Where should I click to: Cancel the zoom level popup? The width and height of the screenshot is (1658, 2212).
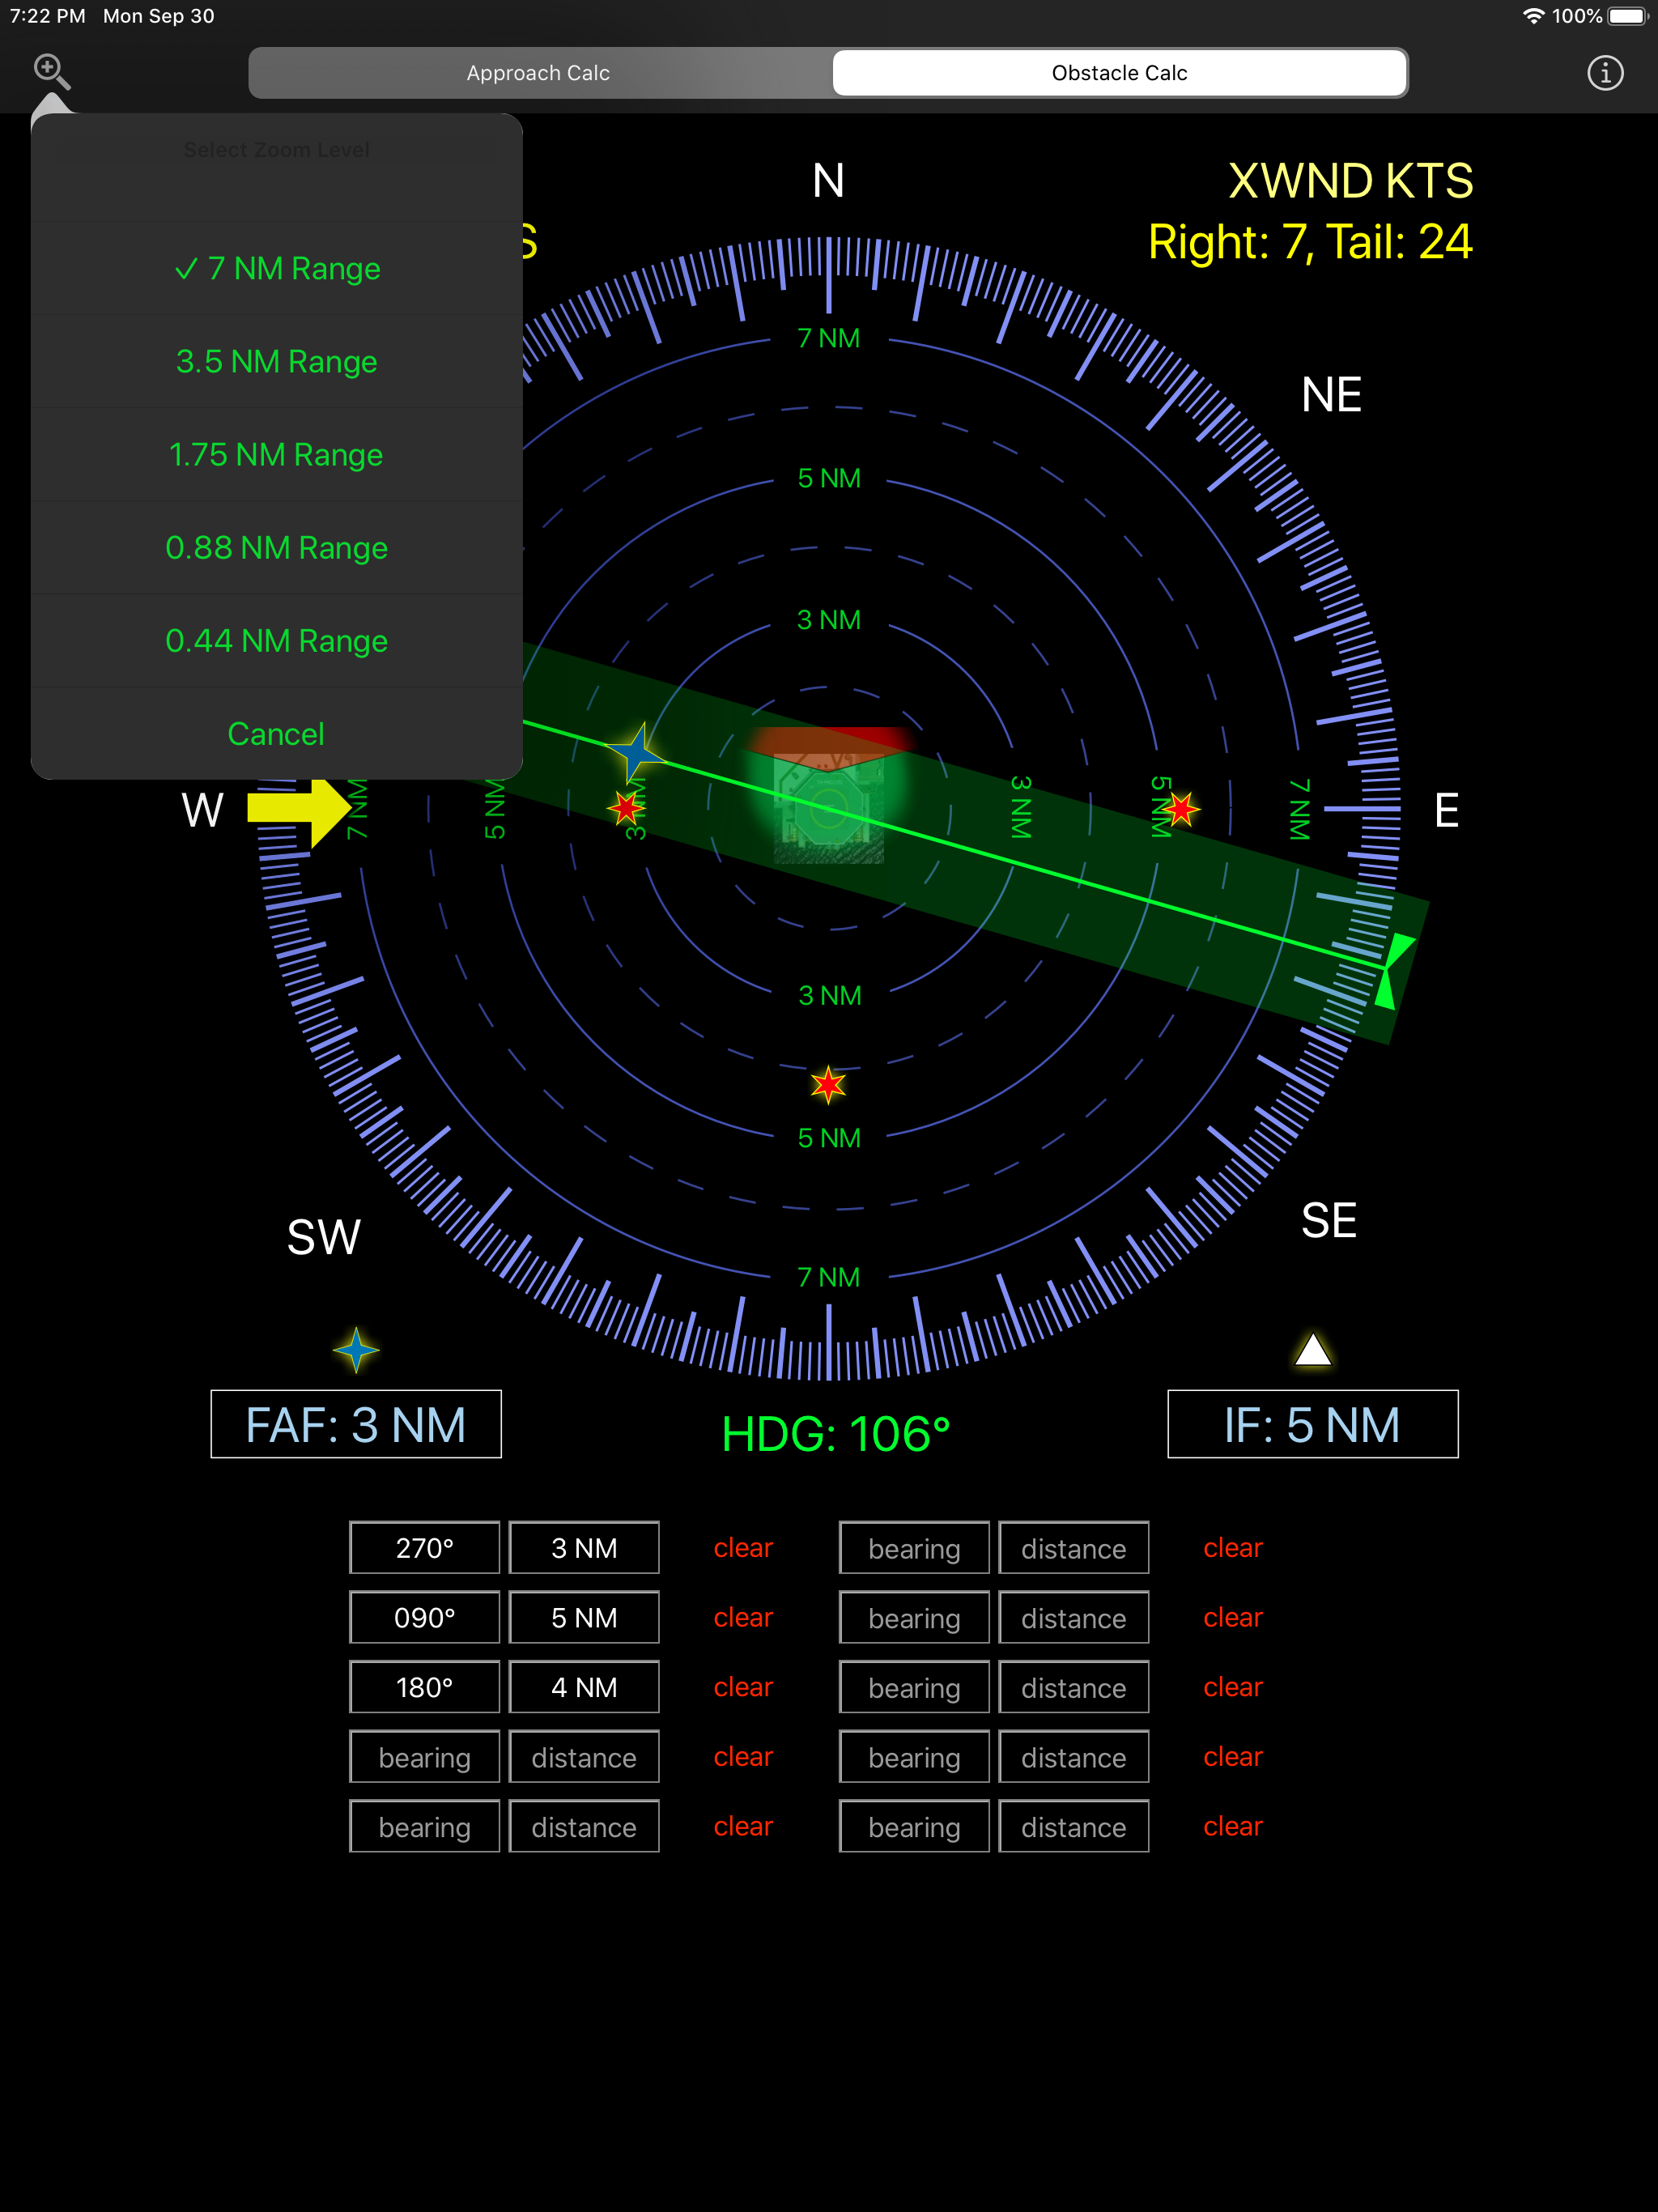point(277,734)
